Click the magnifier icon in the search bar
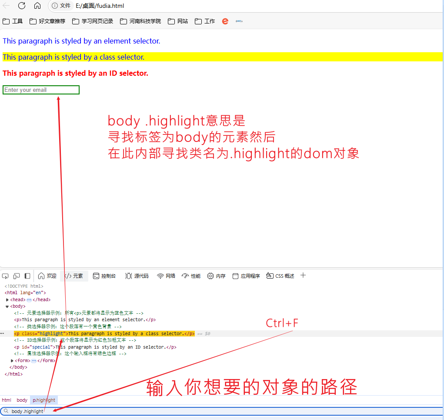This screenshot has width=444, height=420. click(6, 411)
